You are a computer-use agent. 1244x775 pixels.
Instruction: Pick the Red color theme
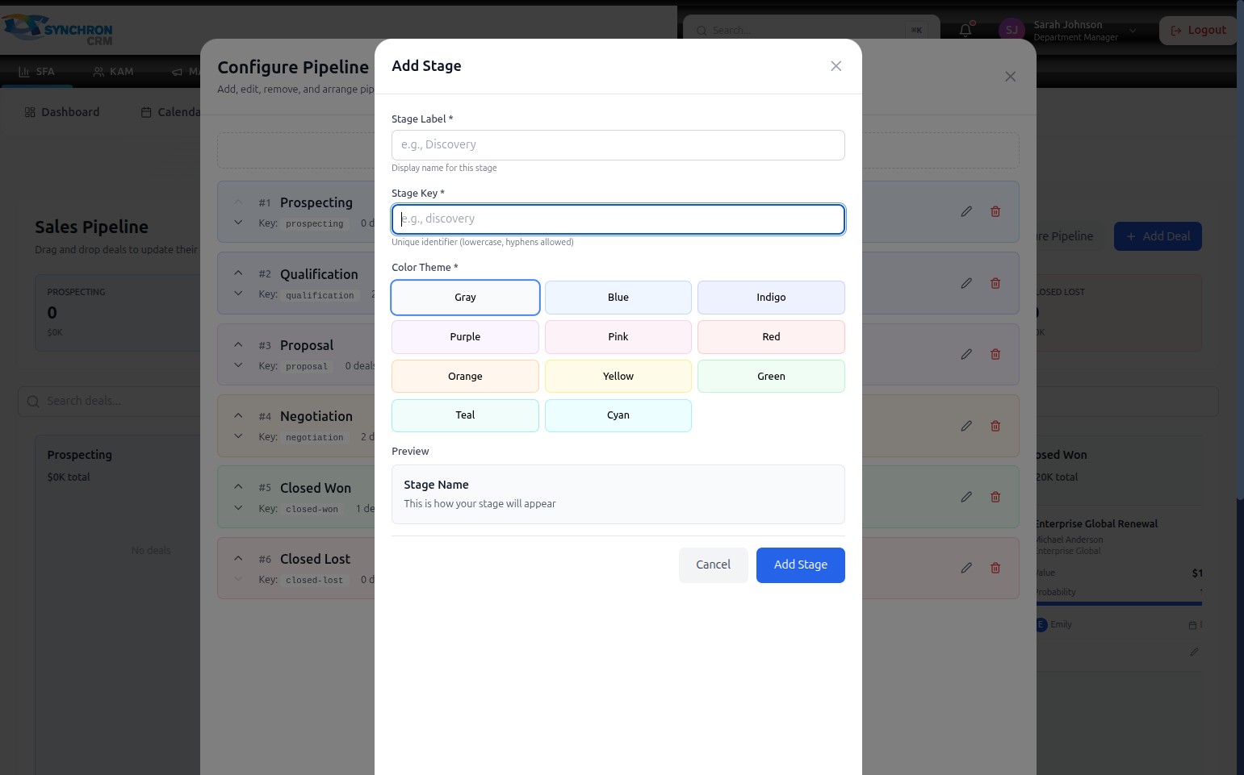pos(771,337)
